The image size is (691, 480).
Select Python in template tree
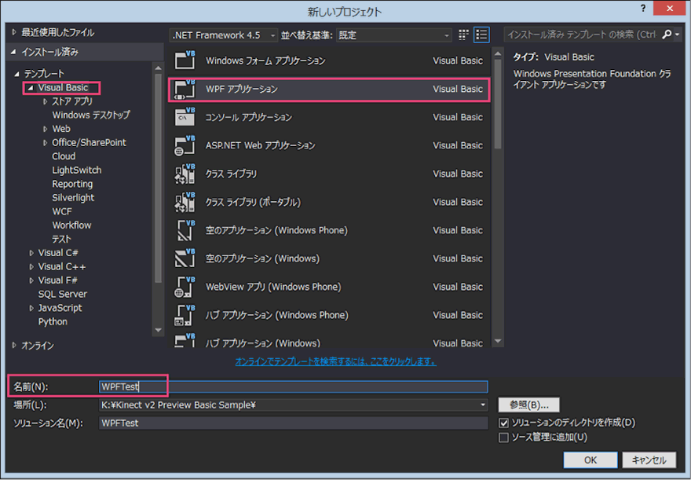(53, 322)
